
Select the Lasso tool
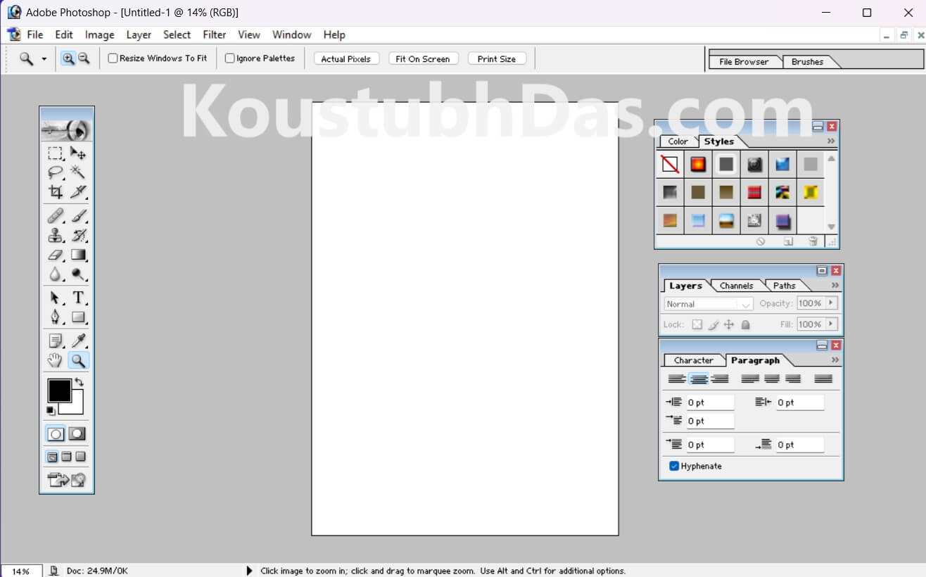pos(56,172)
